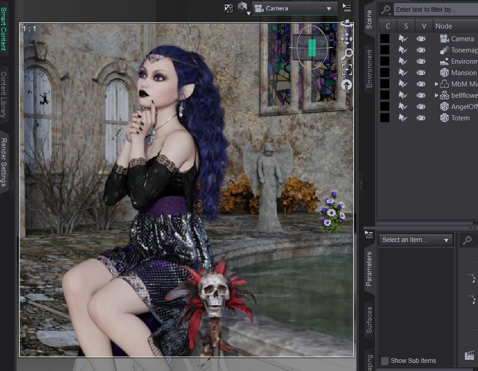The image size is (478, 371).
Task: Click the color box beside Camera row
Action: [x=385, y=38]
